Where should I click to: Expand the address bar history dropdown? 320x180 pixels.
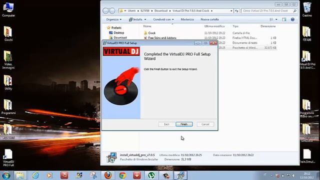231,10
